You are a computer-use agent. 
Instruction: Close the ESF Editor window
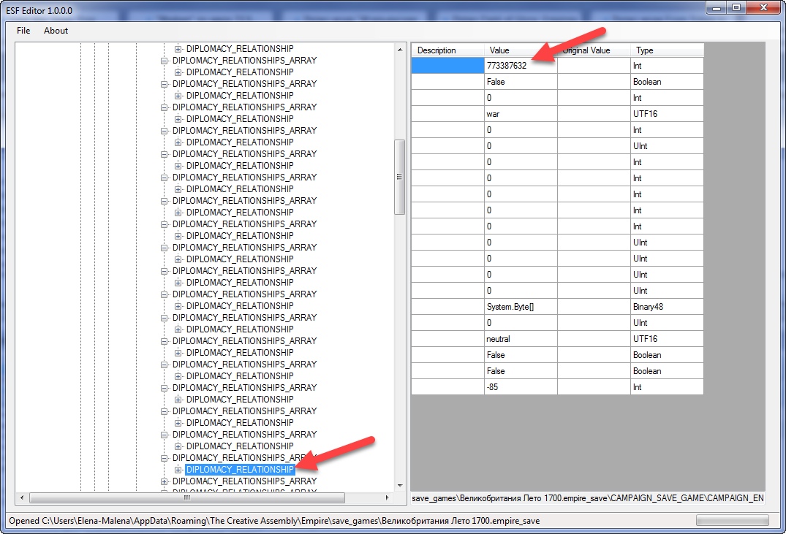[x=763, y=7]
